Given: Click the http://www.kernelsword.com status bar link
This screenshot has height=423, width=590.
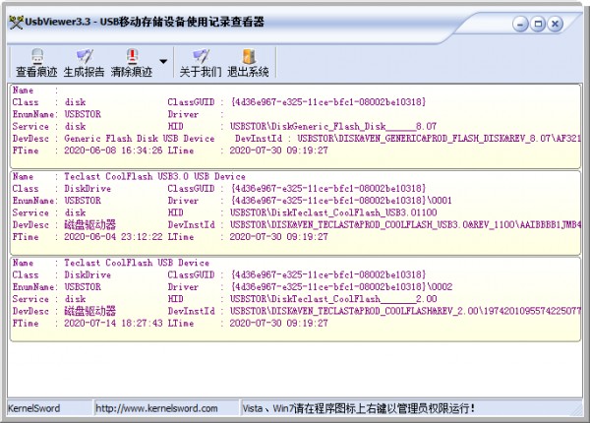Looking at the screenshot, I should click(x=156, y=408).
